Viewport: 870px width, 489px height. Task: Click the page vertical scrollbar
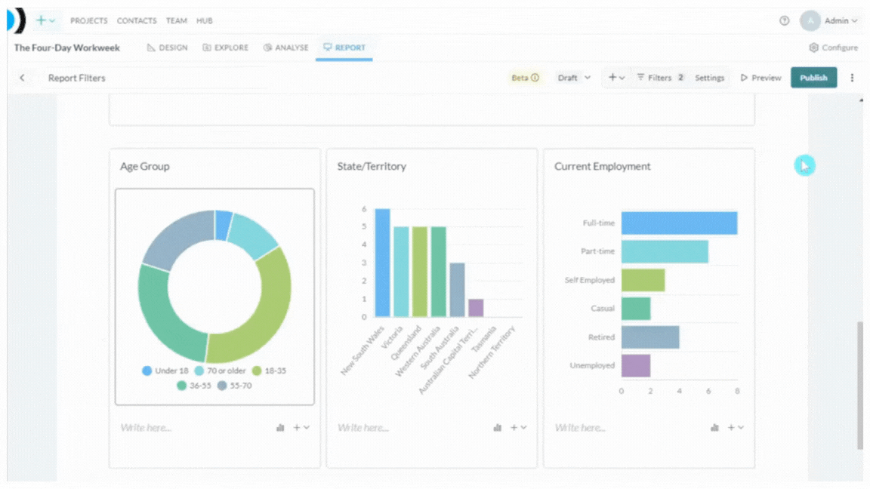(x=861, y=386)
